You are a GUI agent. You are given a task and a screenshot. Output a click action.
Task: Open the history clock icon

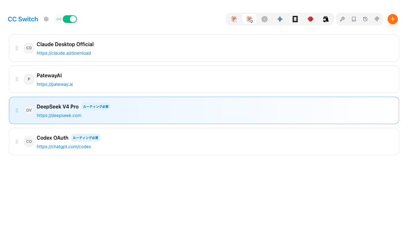pyautogui.click(x=365, y=19)
